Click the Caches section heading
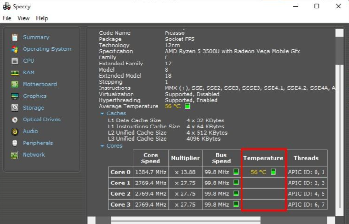349x224 pixels. 116,113
